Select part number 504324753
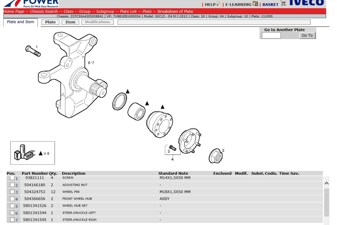 tap(35, 192)
